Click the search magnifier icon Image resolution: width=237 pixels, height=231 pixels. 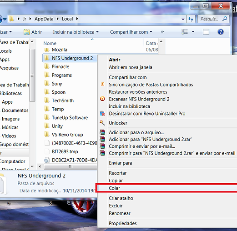point(225,19)
